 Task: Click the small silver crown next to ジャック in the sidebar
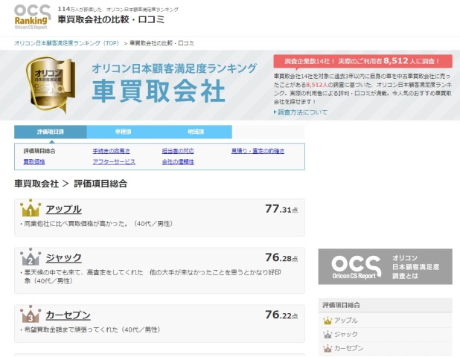pyautogui.click(x=328, y=334)
